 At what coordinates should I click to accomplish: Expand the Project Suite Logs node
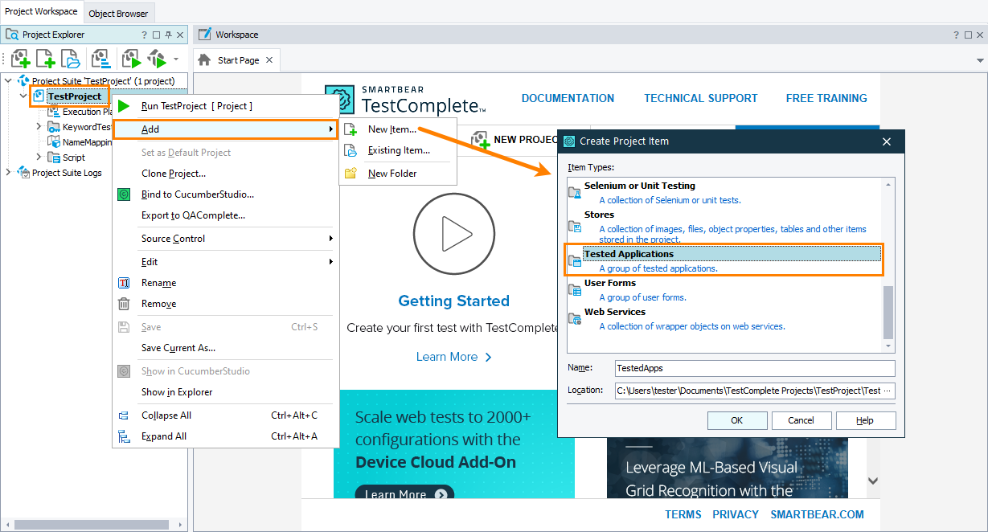[x=7, y=172]
